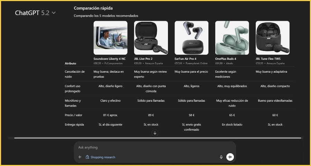
Task: Click the €89,00 Amazon España price line
Action: [148, 63]
